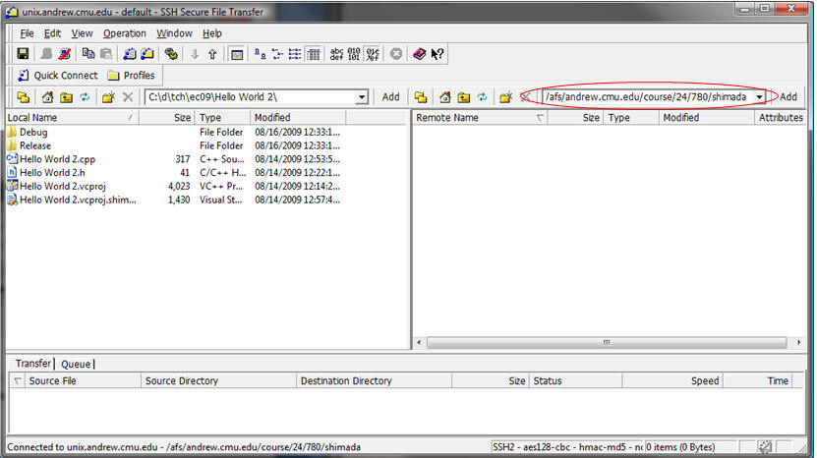The image size is (817, 458).
Task: Switch to the Transfer tab
Action: [x=32, y=364]
